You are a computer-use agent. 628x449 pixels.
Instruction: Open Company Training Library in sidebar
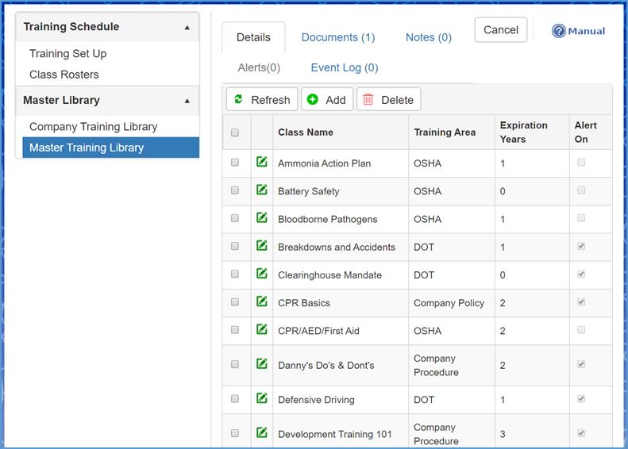point(93,127)
